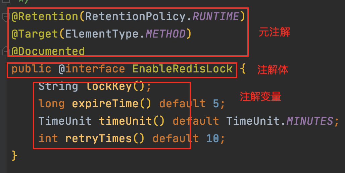345x173 pixels.
Task: Click EnableRedisLock annotation name
Action: pos(183,69)
